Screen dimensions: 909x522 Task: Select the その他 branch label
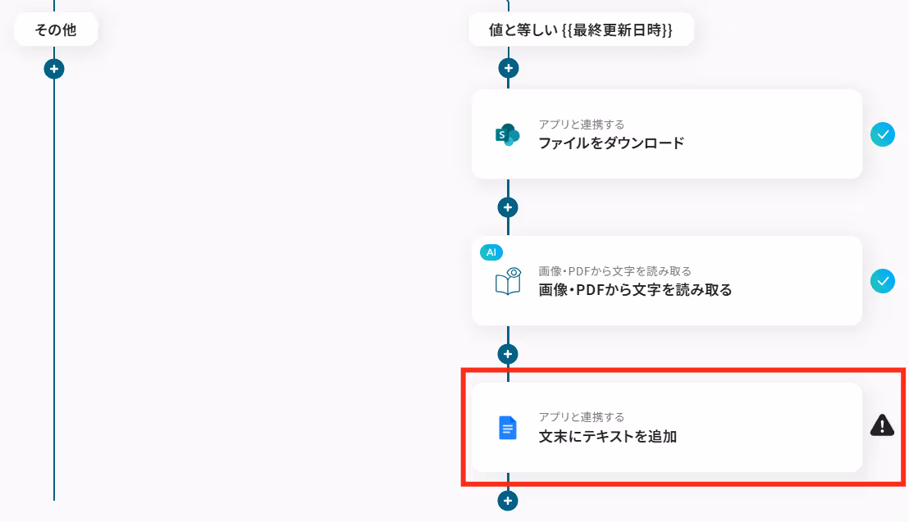click(56, 30)
